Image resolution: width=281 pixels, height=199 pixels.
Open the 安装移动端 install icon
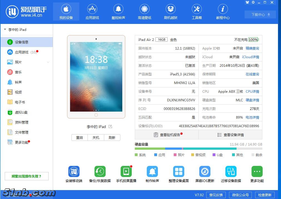74,171
